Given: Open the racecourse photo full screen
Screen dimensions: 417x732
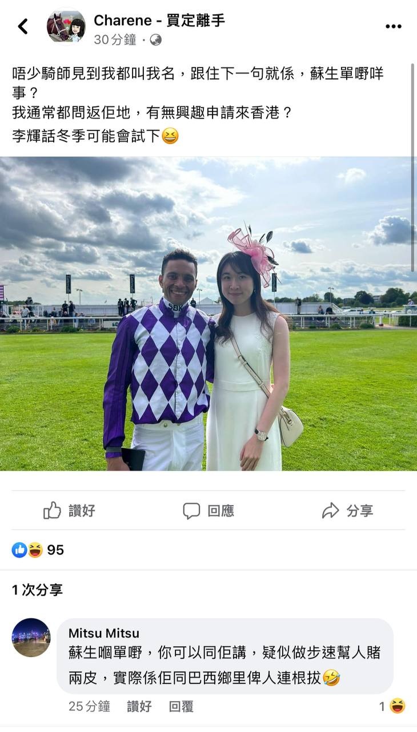Looking at the screenshot, I should (x=209, y=314).
